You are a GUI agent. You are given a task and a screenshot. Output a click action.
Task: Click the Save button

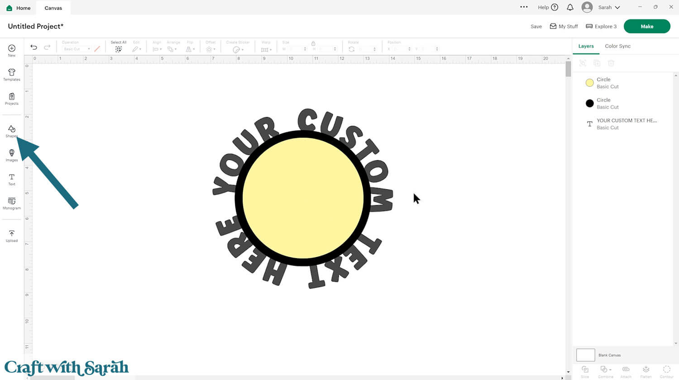click(536, 26)
